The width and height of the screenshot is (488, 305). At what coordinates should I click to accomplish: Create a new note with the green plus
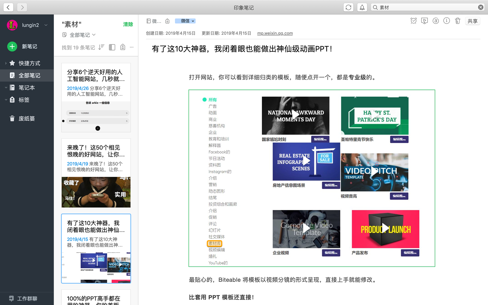pyautogui.click(x=12, y=46)
